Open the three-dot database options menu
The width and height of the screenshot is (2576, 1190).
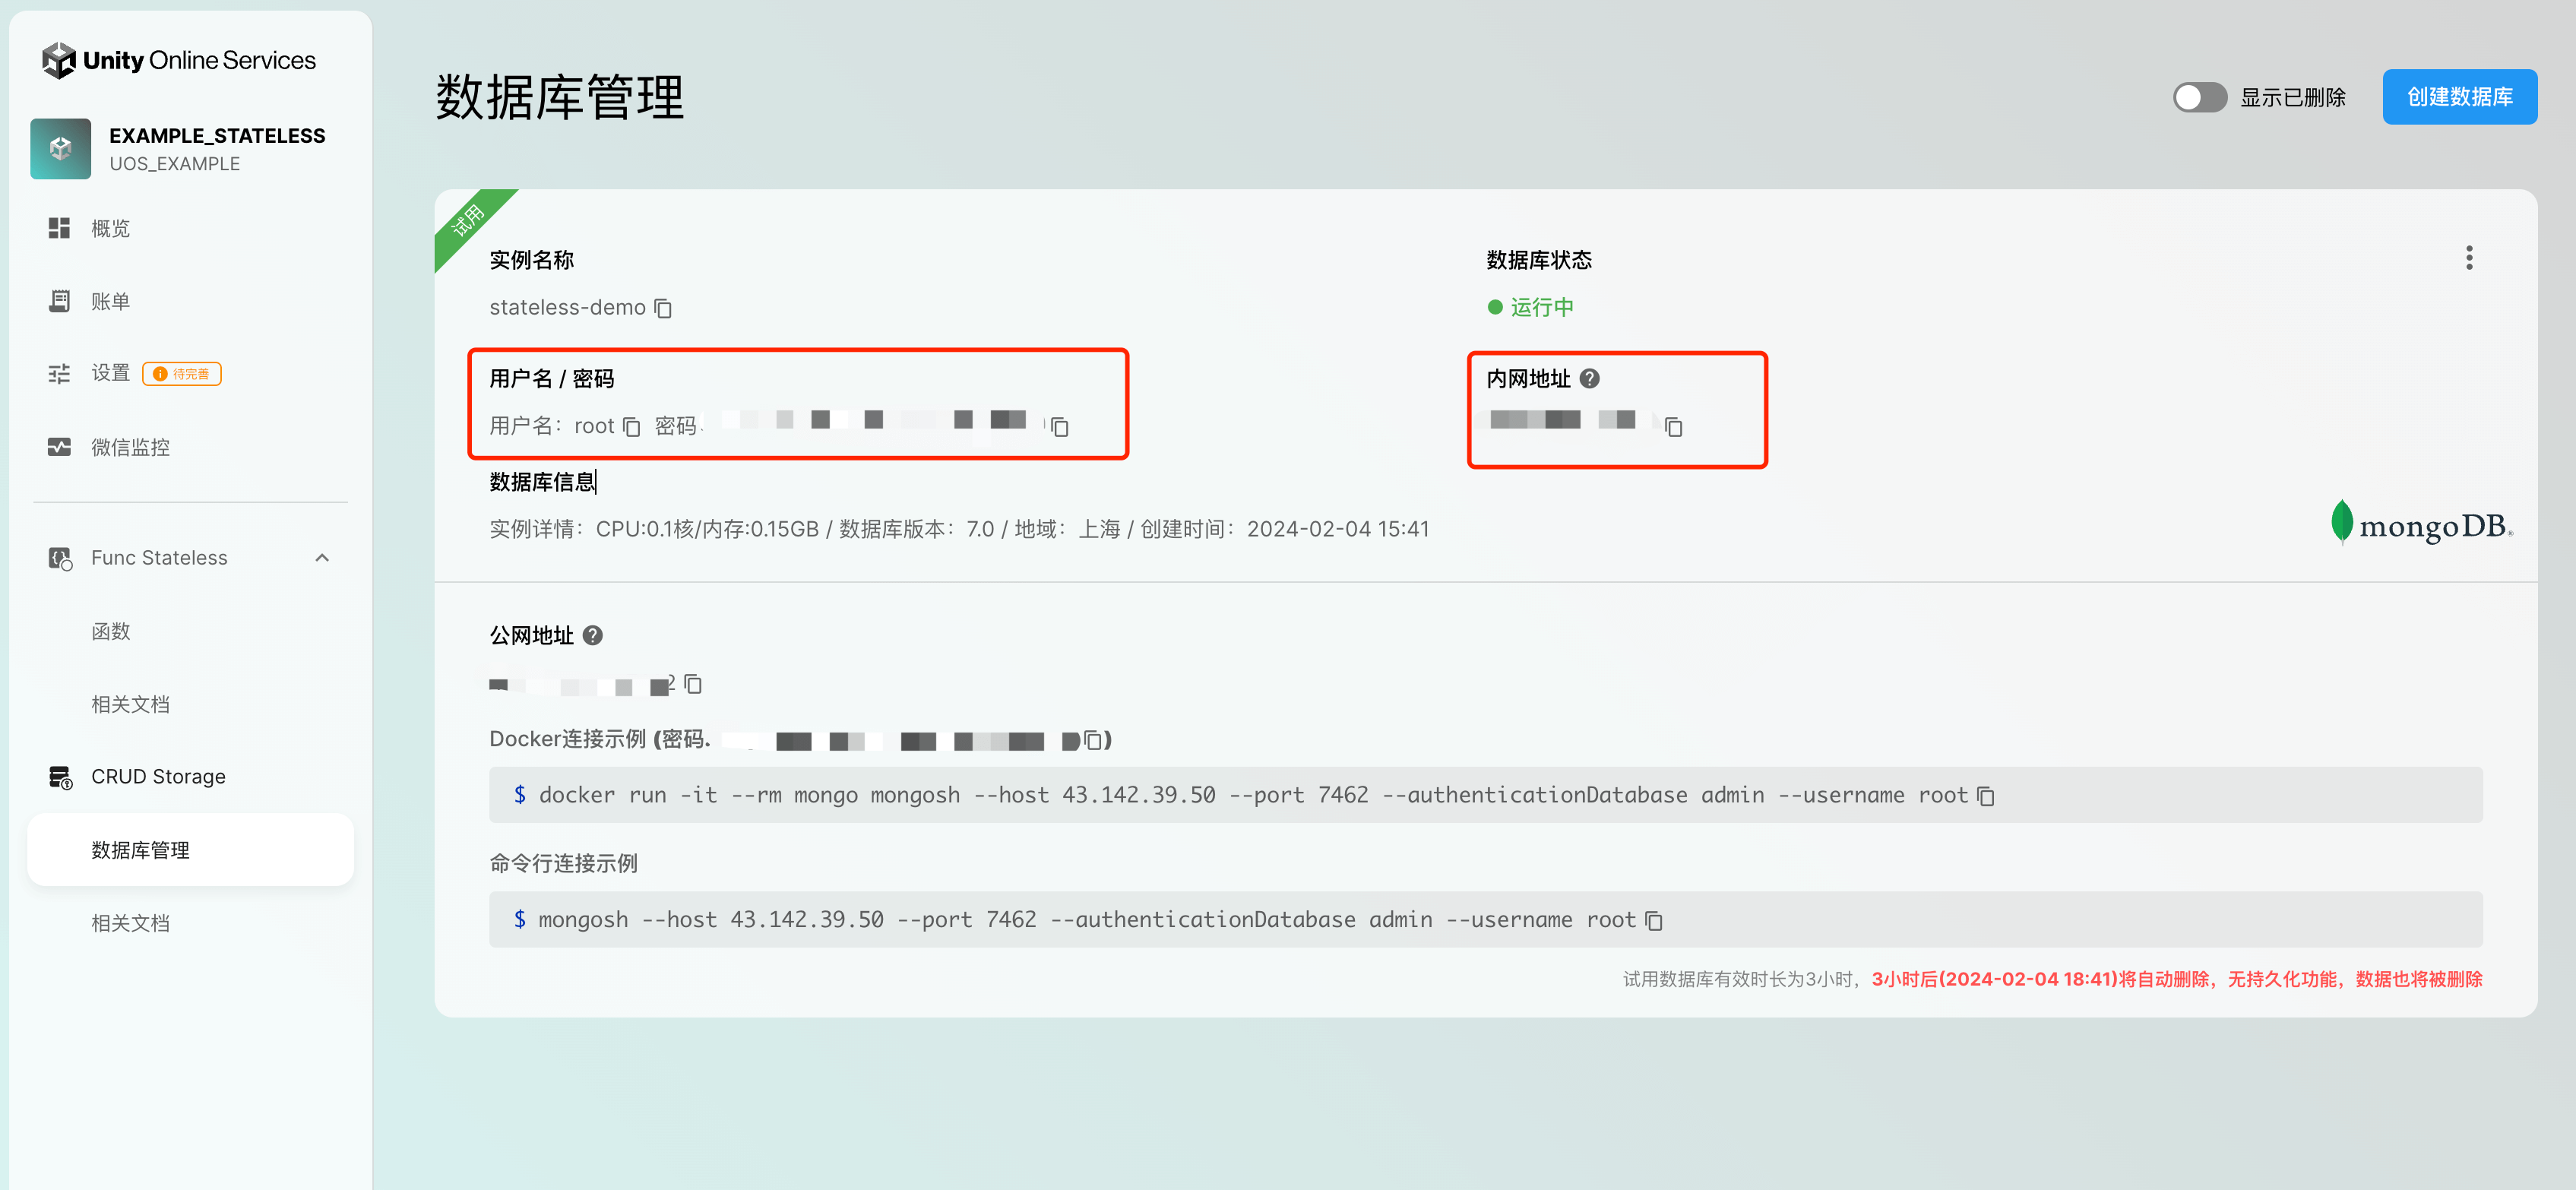(2468, 258)
